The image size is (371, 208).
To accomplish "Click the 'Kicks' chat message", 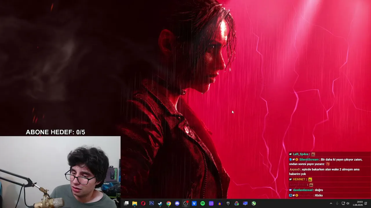I will [x=319, y=196].
